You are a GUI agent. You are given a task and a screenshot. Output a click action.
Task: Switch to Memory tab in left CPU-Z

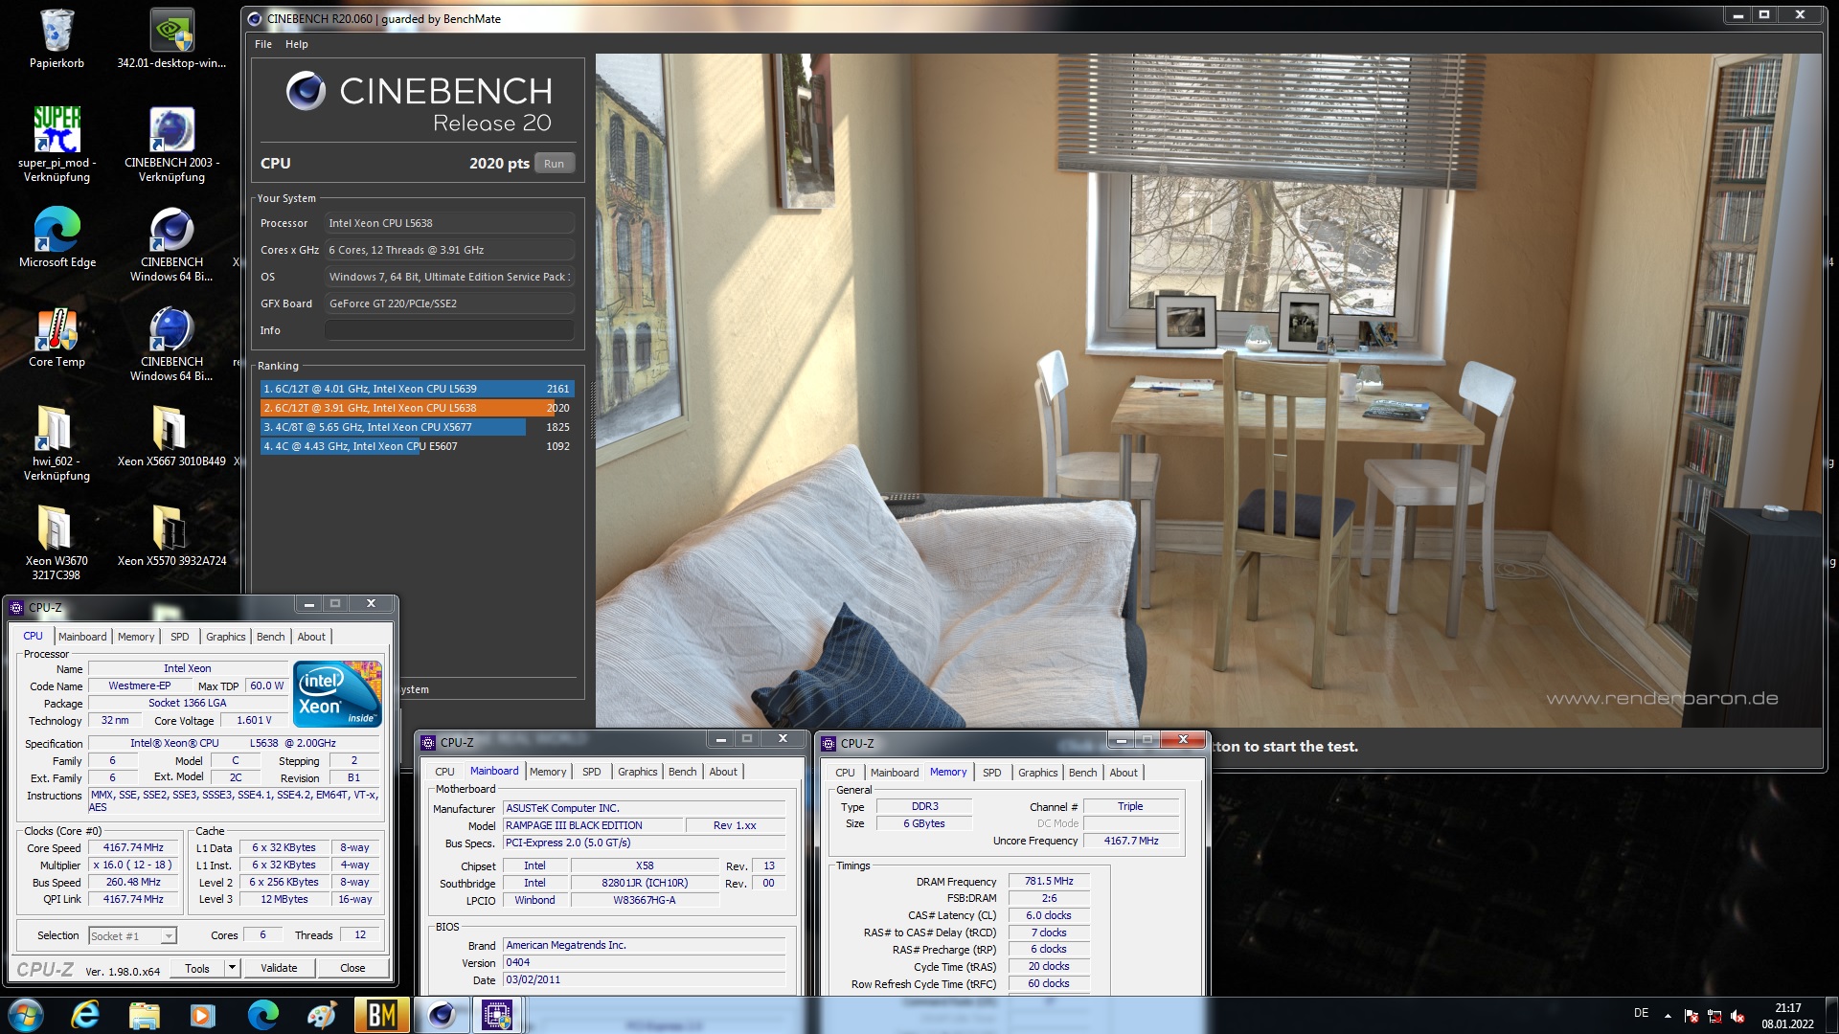(x=136, y=637)
